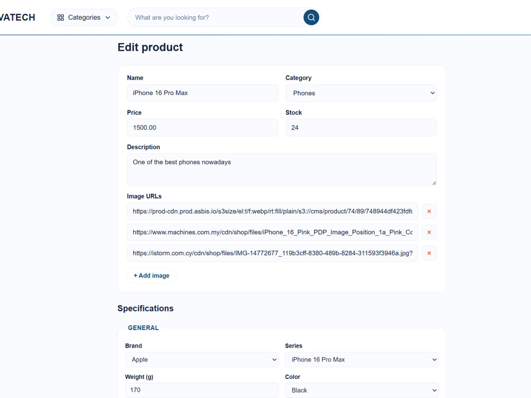Click the Stock label

click(294, 113)
